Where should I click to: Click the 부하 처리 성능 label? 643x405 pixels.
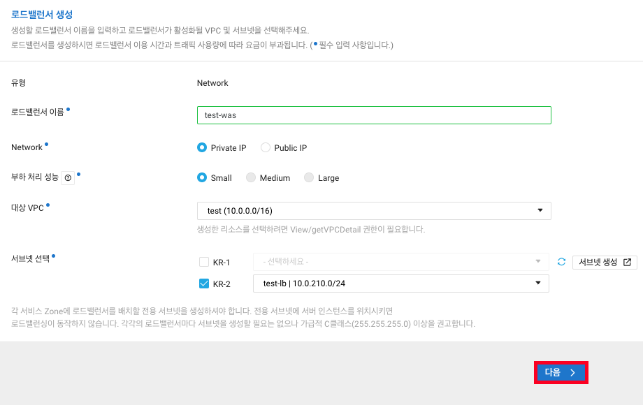coord(35,177)
